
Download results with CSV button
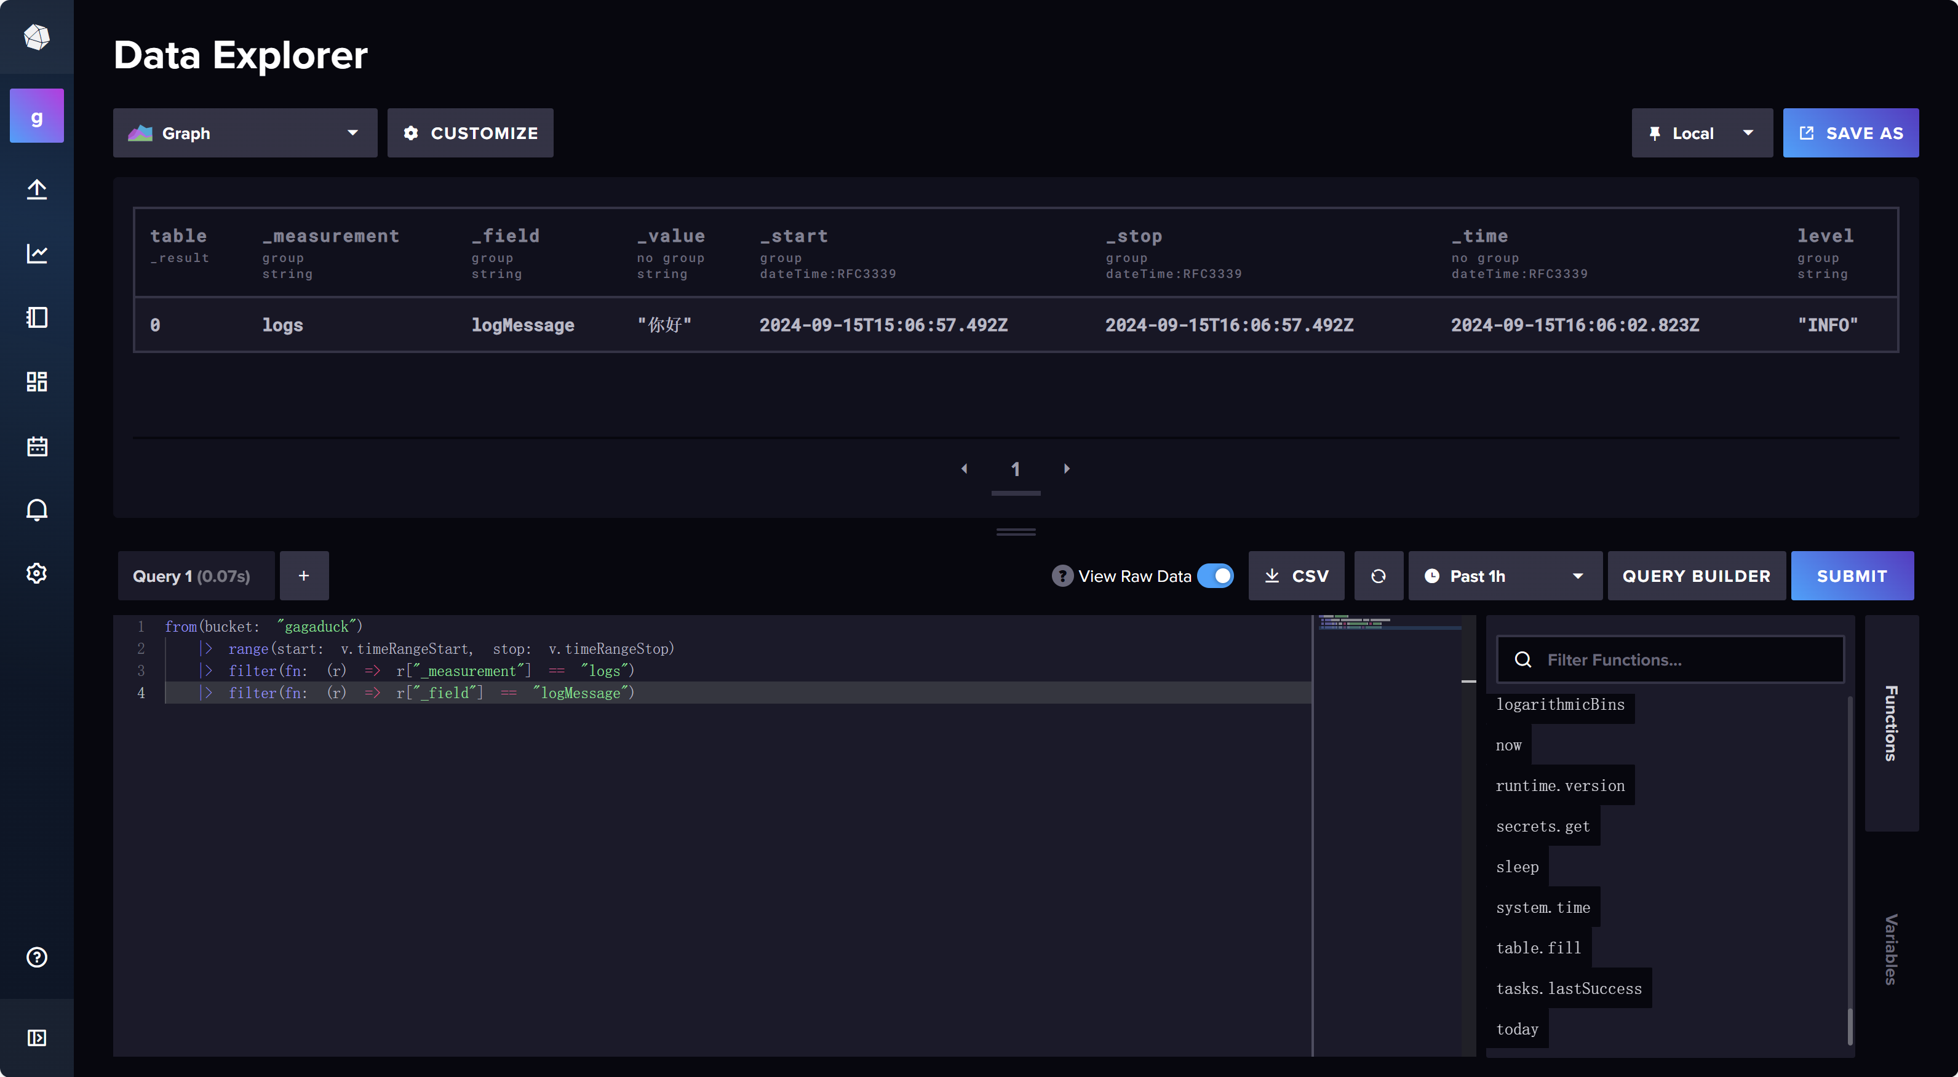(x=1297, y=576)
